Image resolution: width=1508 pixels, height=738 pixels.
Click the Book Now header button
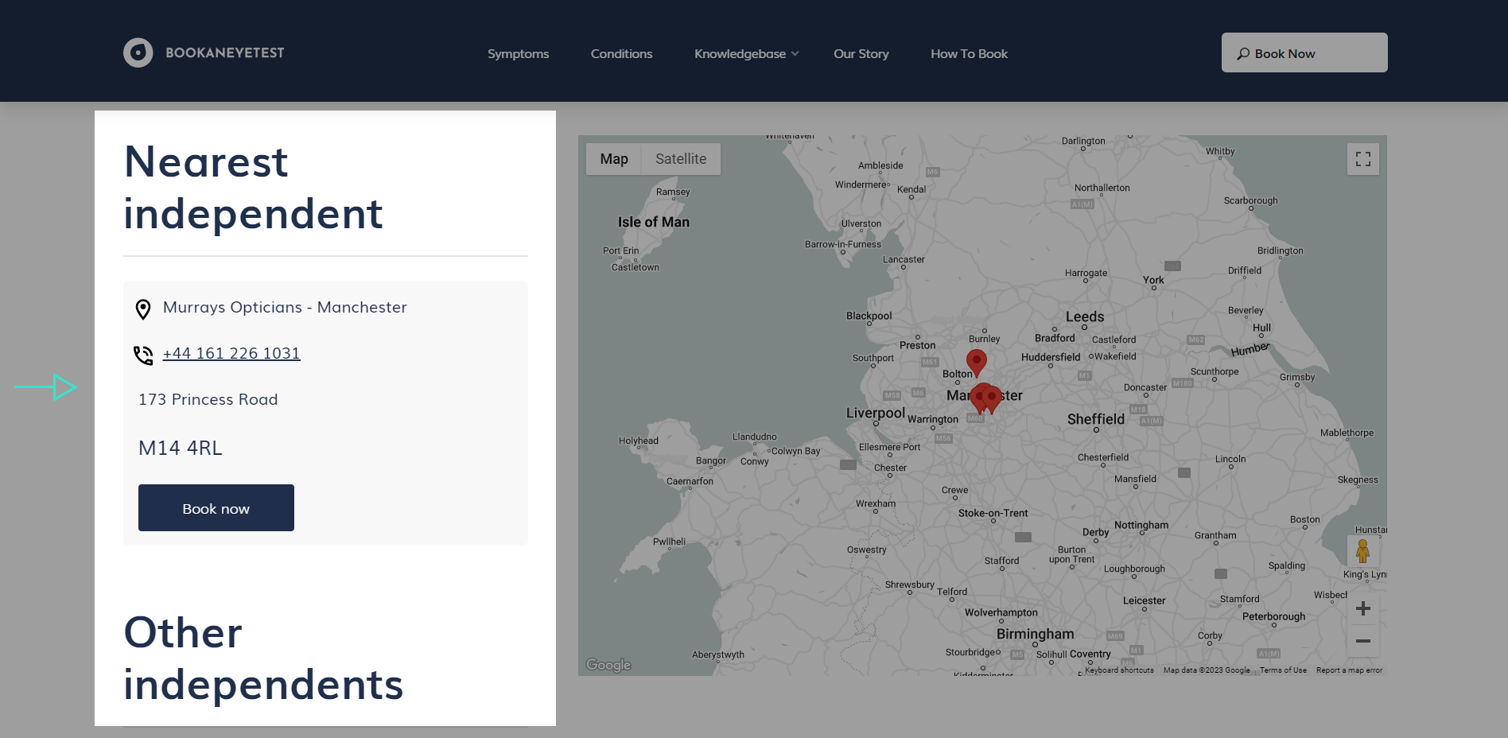click(x=1304, y=53)
